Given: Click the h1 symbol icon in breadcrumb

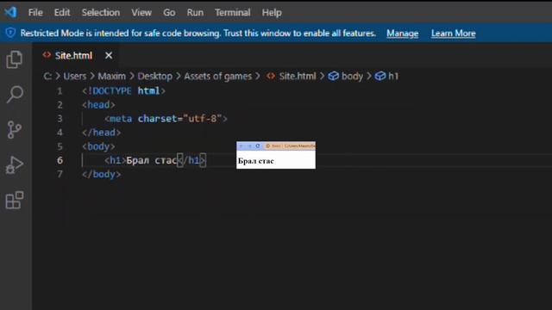Looking at the screenshot, I should (x=379, y=76).
